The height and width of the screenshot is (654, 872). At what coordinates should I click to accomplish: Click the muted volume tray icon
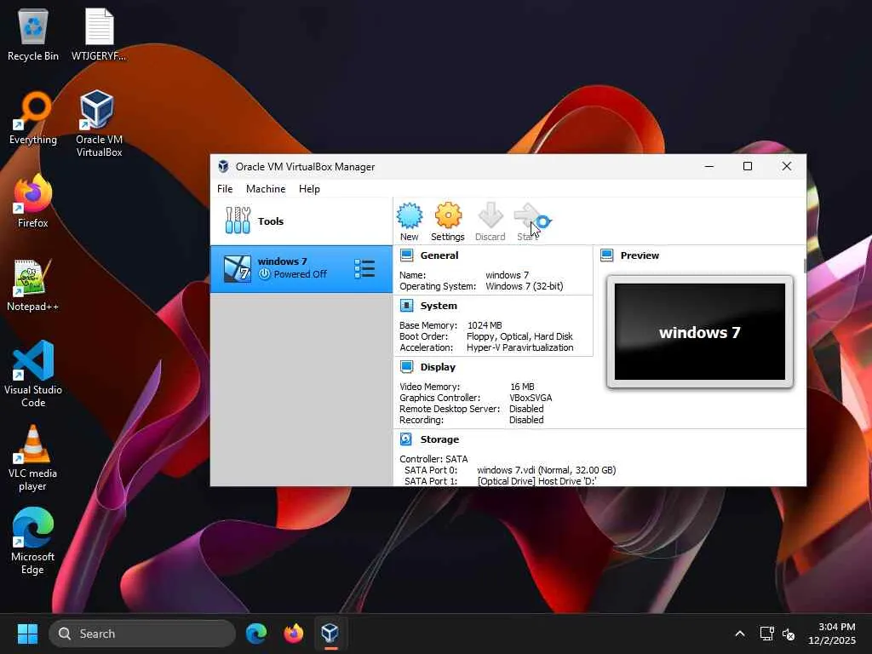coord(789,634)
